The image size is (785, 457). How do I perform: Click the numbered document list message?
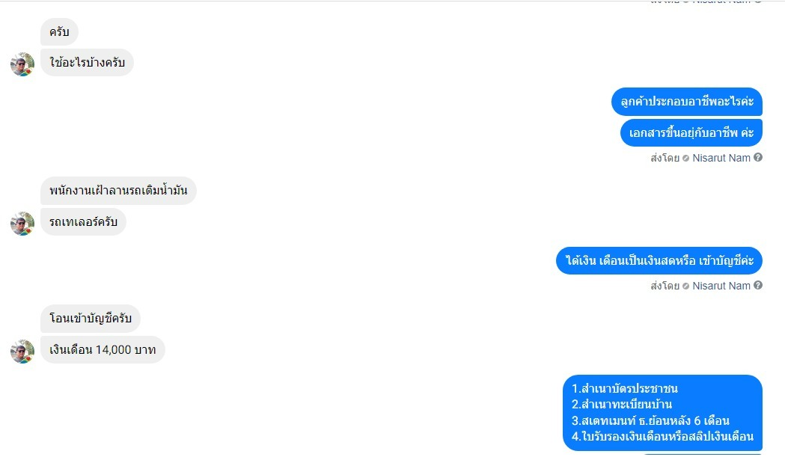663,413
